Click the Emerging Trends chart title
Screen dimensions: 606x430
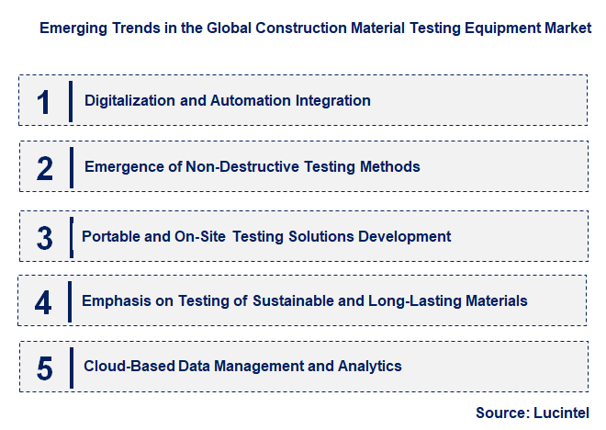pos(315,28)
